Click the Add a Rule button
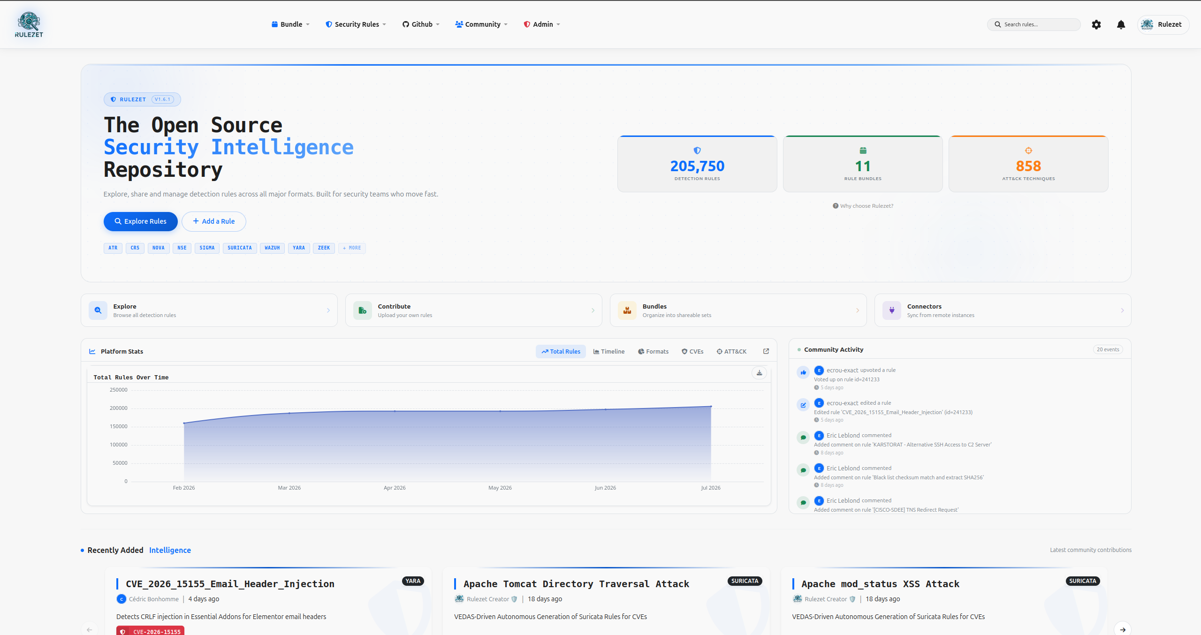This screenshot has height=635, width=1201. point(214,221)
